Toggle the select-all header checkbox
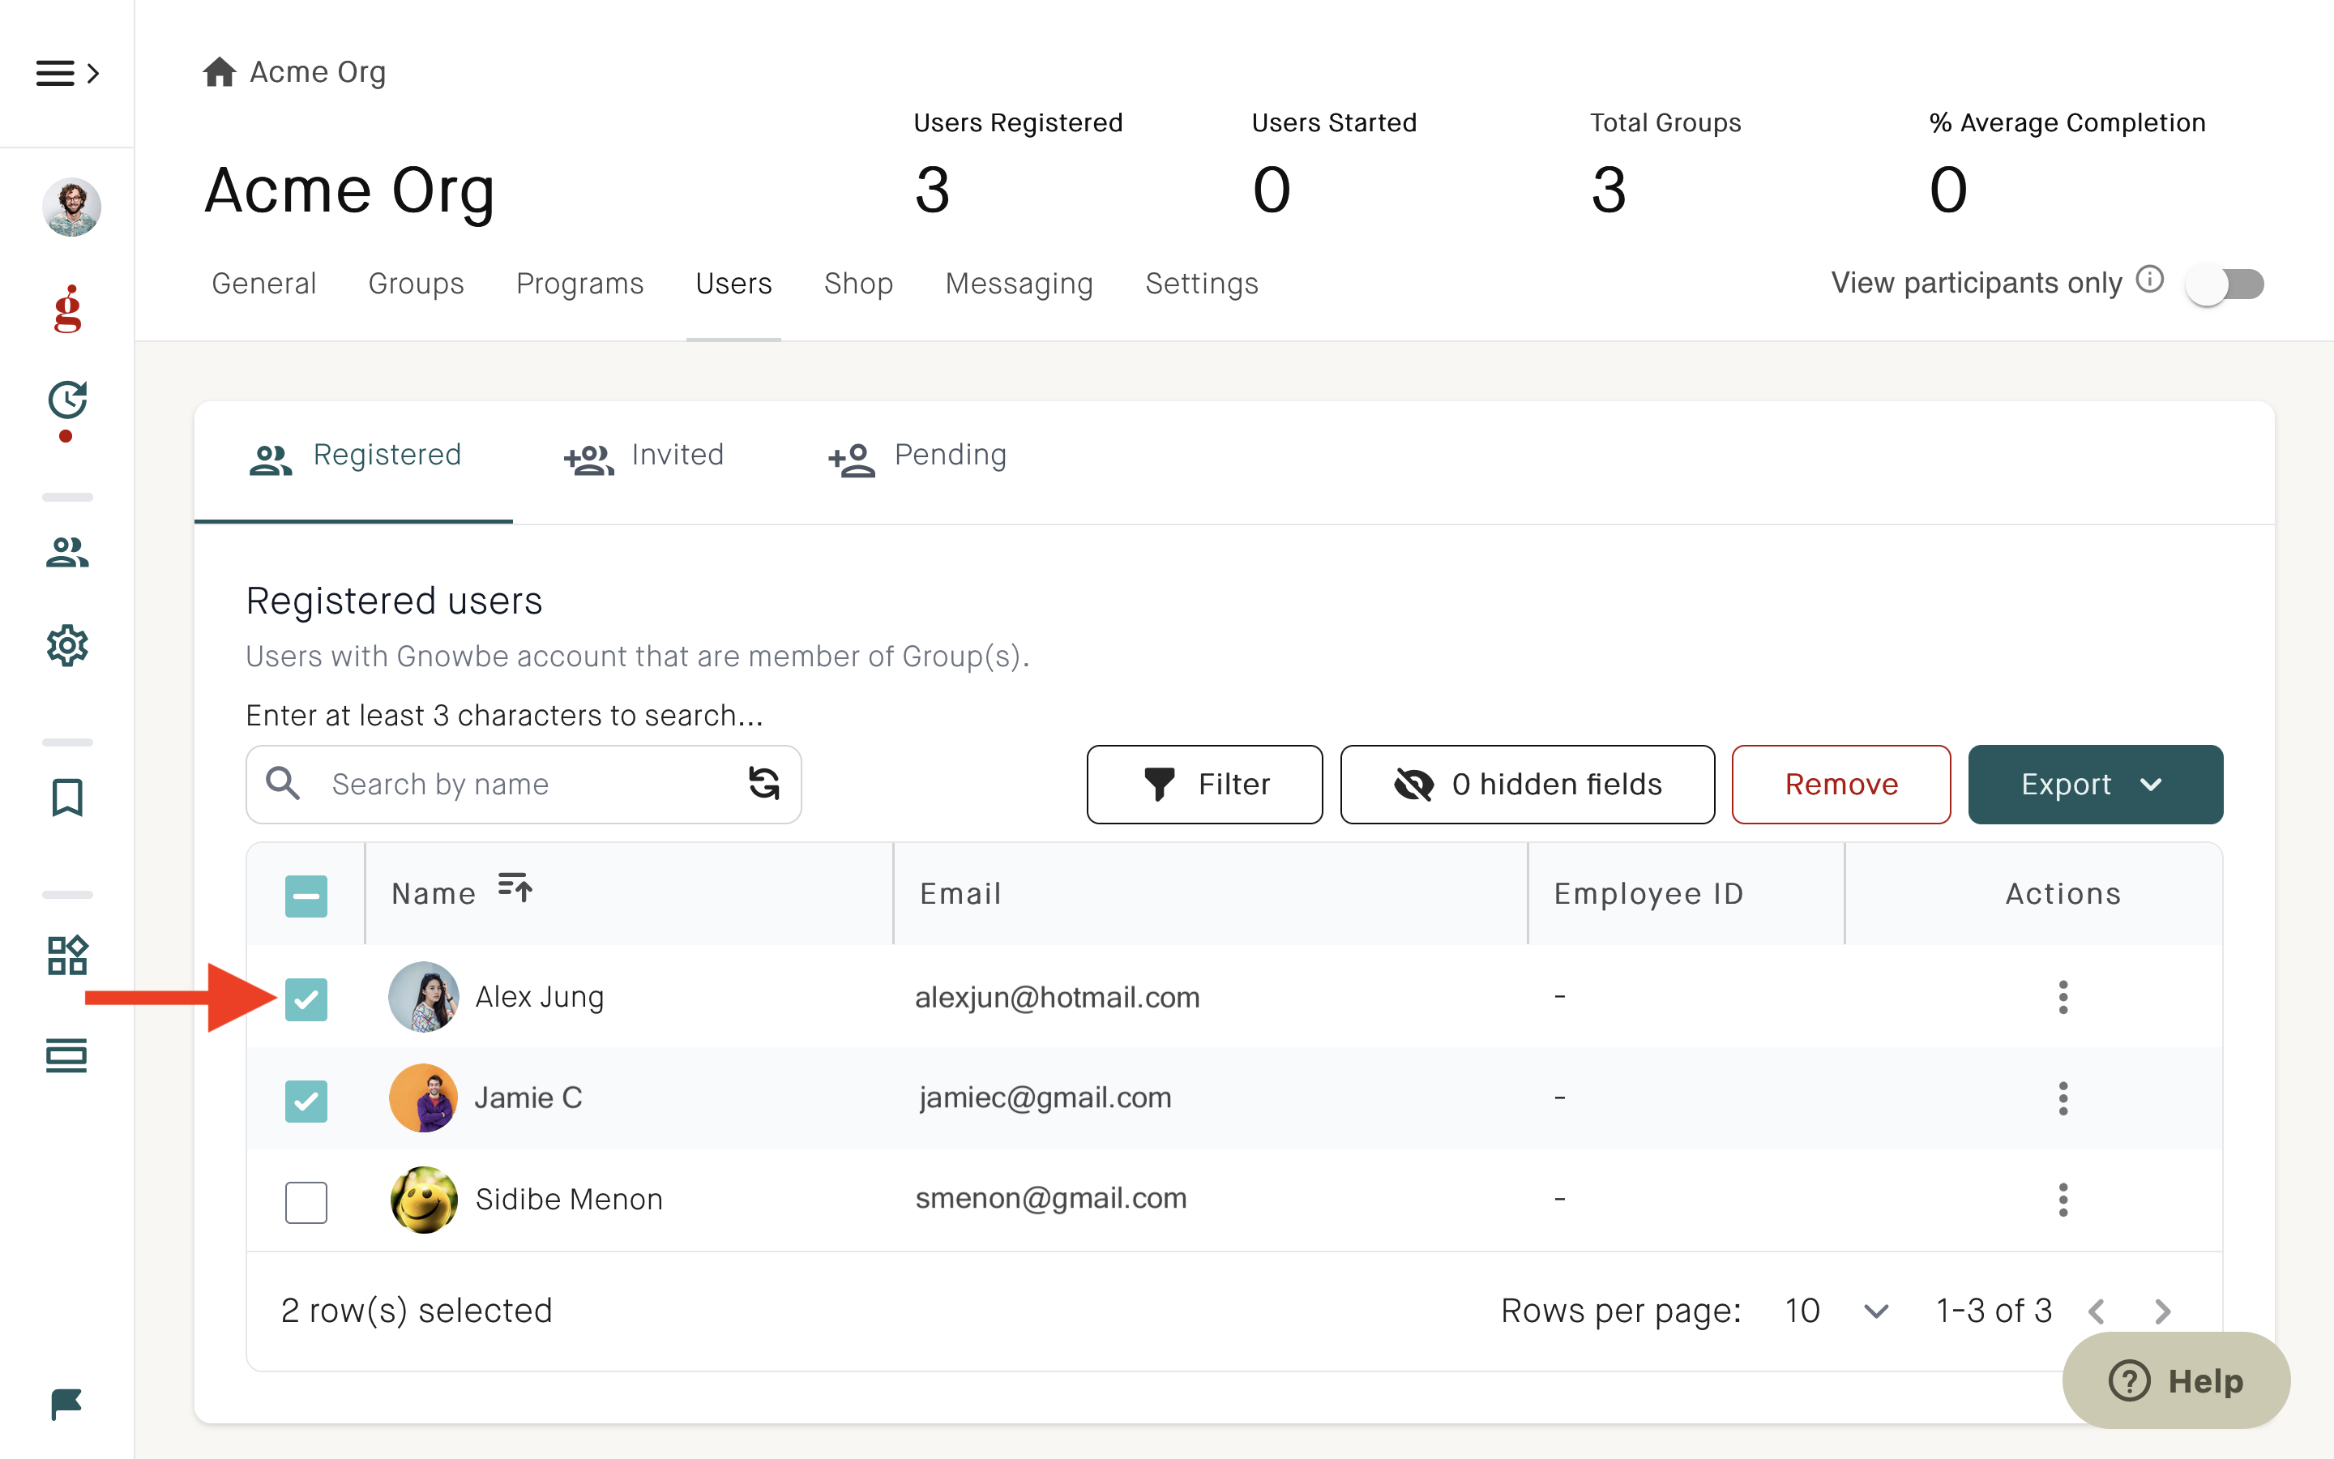This screenshot has height=1459, width=2334. click(306, 896)
